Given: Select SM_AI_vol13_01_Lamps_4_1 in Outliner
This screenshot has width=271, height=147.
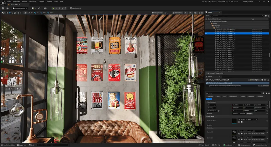Looking at the screenshot, I should point(226,35).
